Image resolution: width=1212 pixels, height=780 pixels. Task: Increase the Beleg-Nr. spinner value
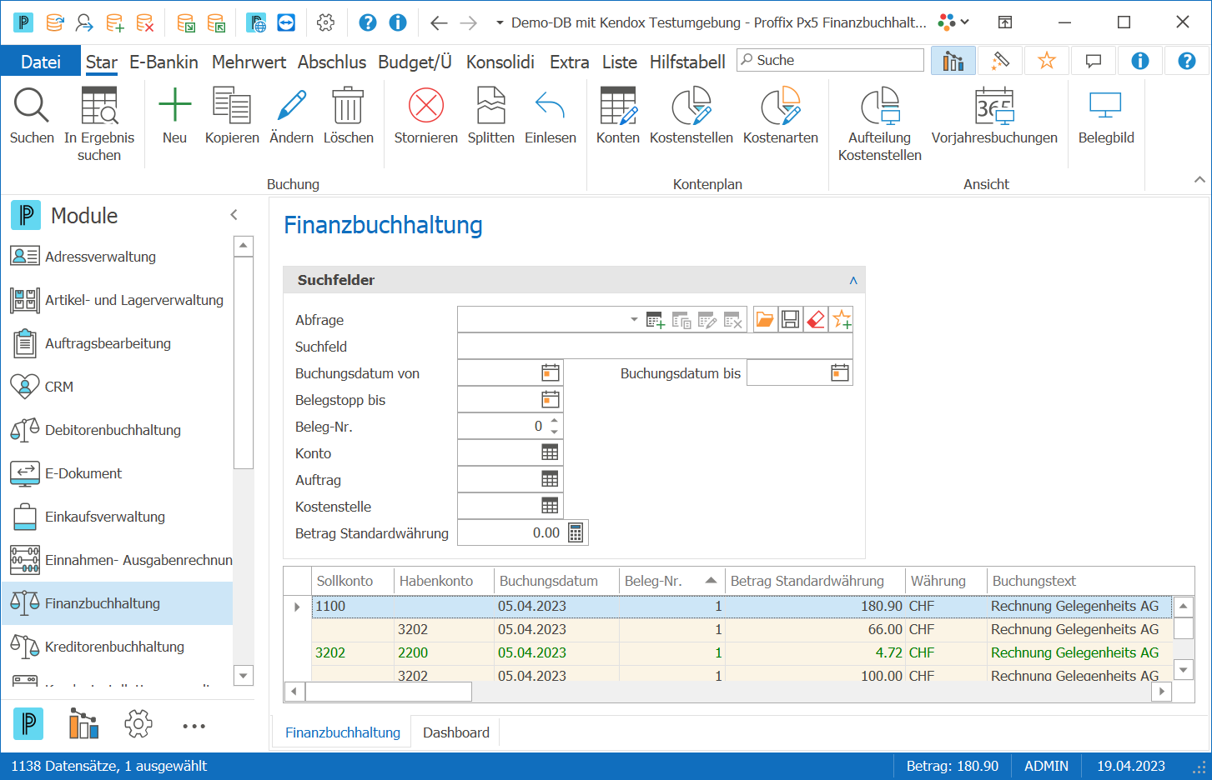click(554, 421)
